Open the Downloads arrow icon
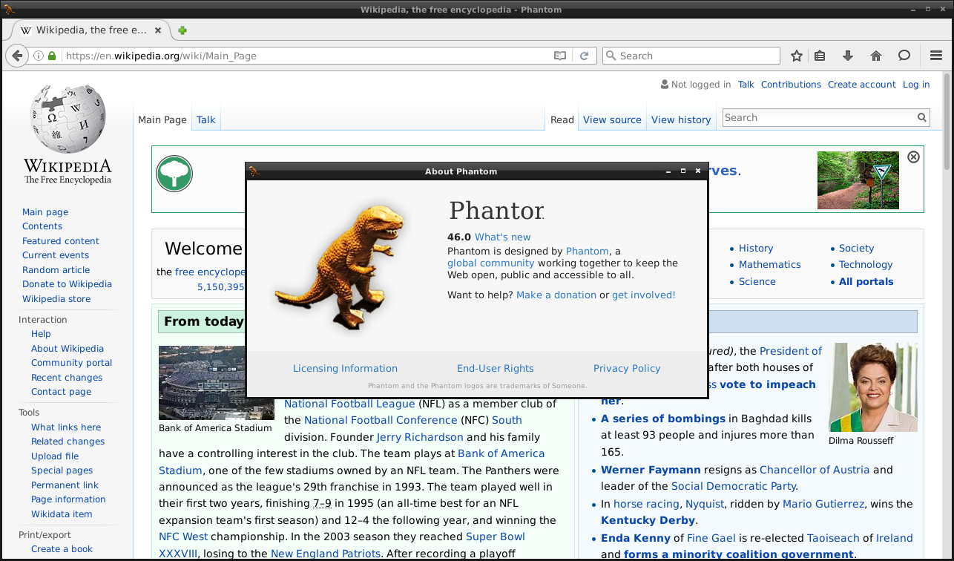 coord(848,56)
